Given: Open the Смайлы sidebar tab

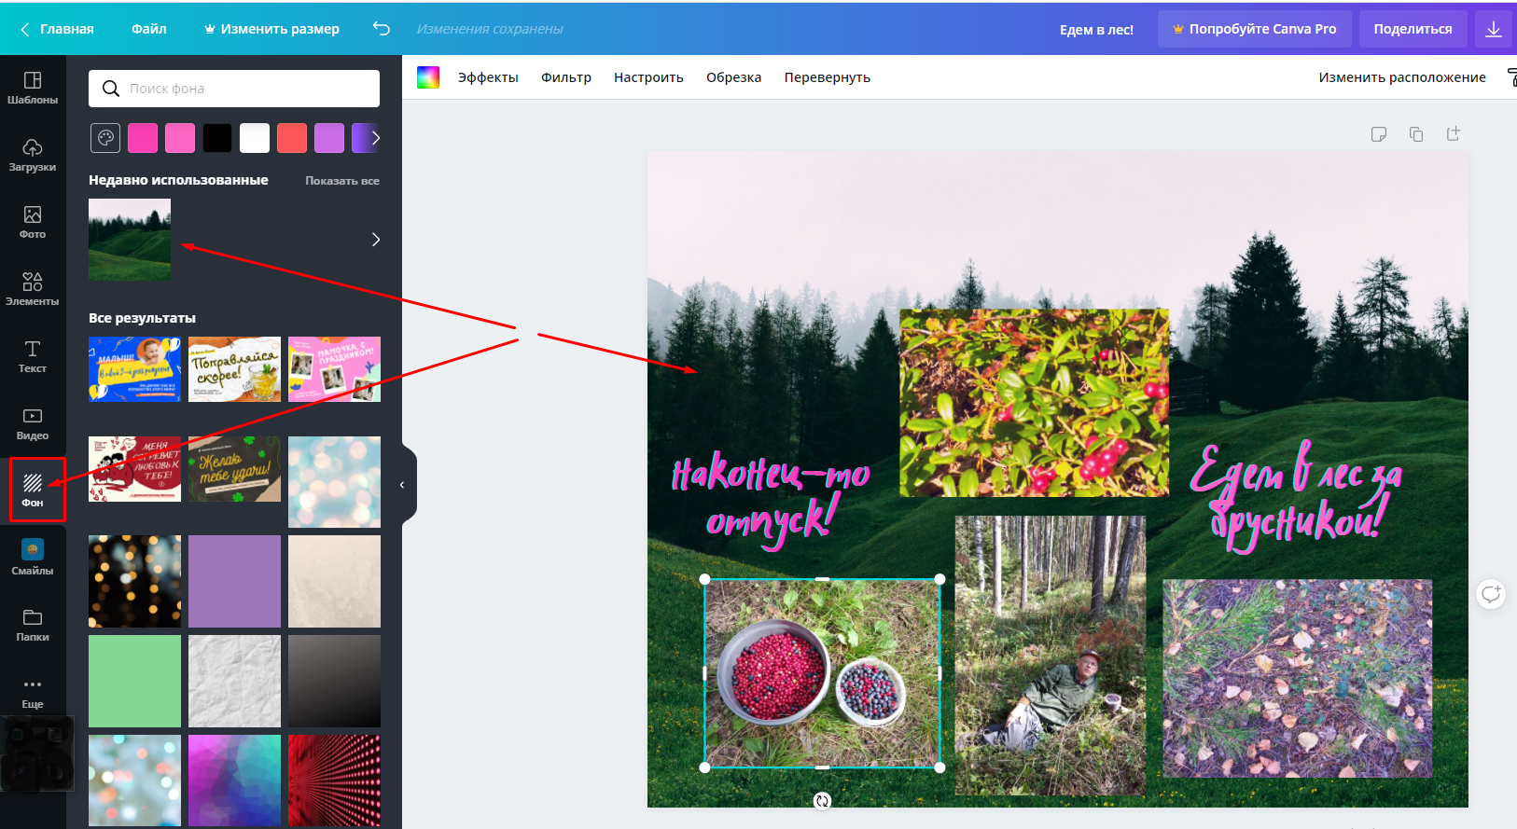Looking at the screenshot, I should click(33, 559).
